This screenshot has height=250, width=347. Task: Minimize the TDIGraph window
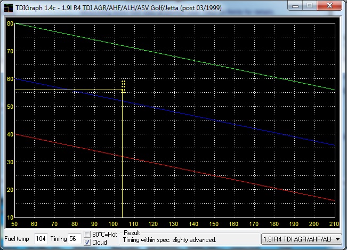[x=295, y=5]
